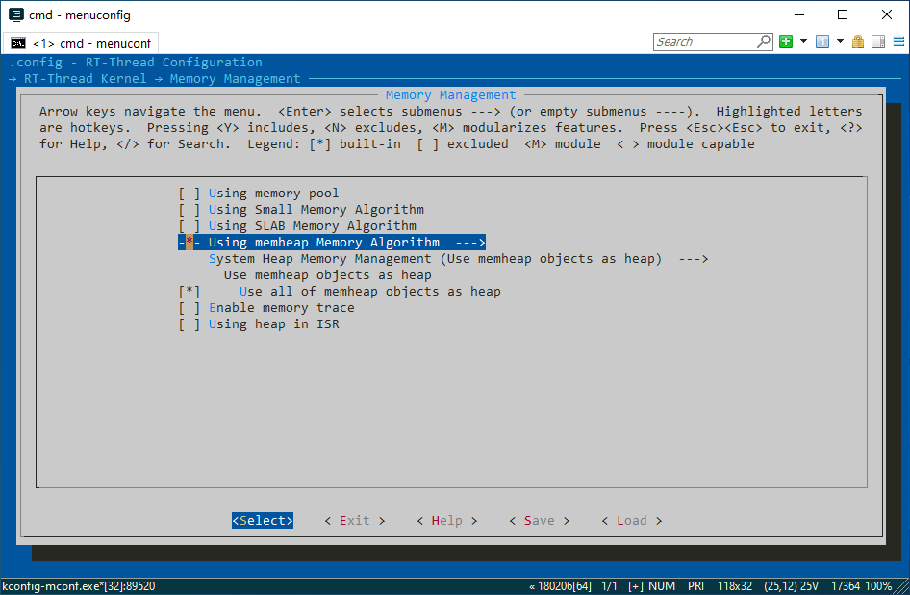Toggle the Using heap in ISR checkbox
This screenshot has width=910, height=595.
190,324
